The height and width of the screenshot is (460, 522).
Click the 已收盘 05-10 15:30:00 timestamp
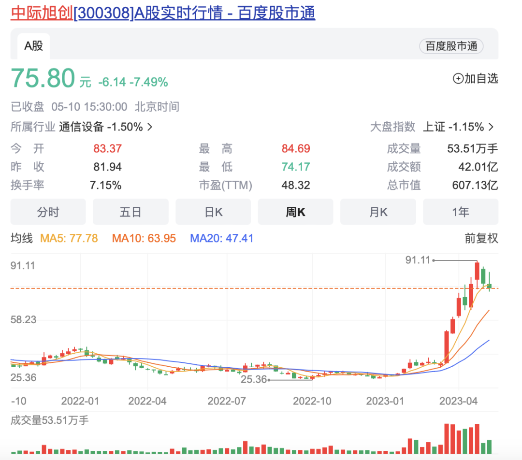(x=69, y=107)
